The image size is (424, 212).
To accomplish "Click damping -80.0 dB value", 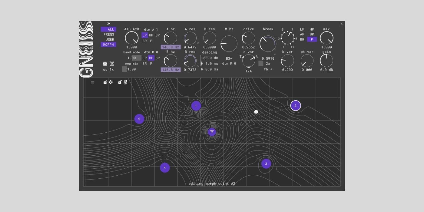I will [210, 58].
